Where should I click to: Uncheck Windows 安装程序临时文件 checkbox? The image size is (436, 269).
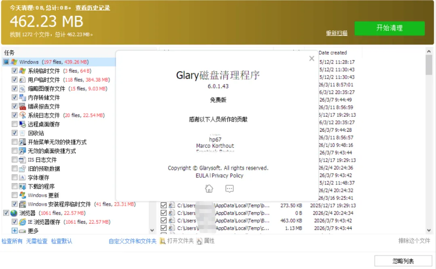click(15, 204)
